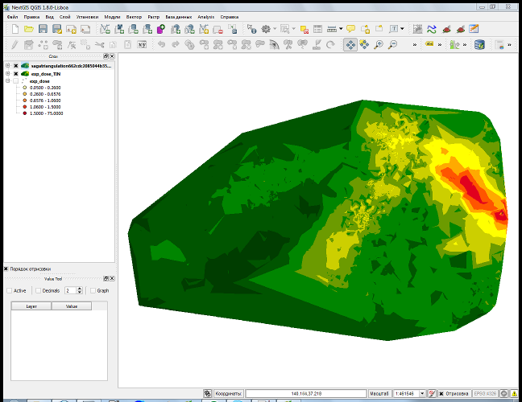Click the Map Tips speech bubble icon
Image resolution: width=522 pixels, height=402 pixels.
point(351,28)
